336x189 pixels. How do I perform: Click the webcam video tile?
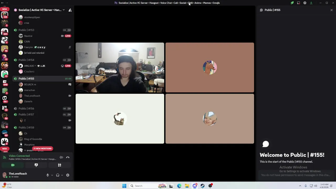pos(120,67)
